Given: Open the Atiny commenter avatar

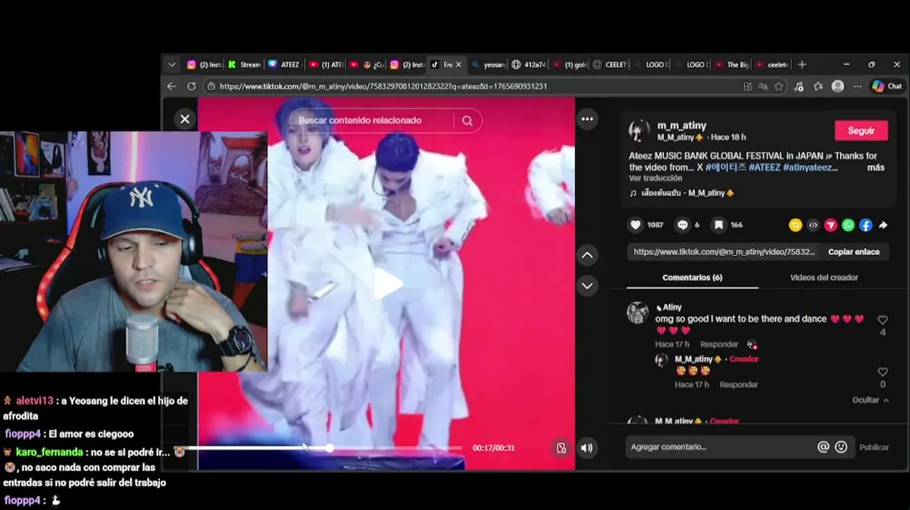Looking at the screenshot, I should point(638,312).
